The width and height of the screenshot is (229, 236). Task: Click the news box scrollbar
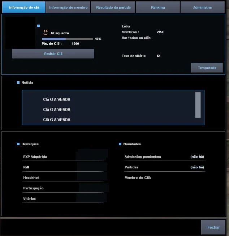click(198, 105)
